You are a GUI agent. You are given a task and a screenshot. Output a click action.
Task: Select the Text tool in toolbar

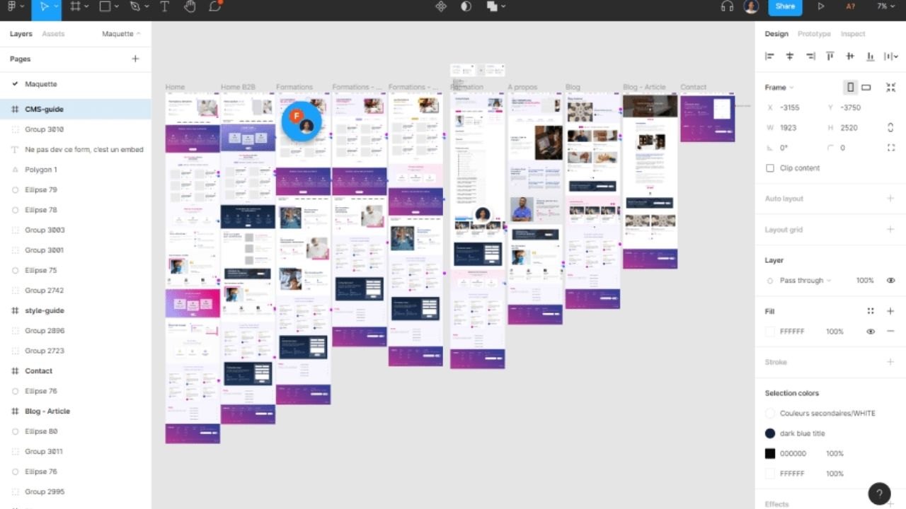click(x=164, y=6)
